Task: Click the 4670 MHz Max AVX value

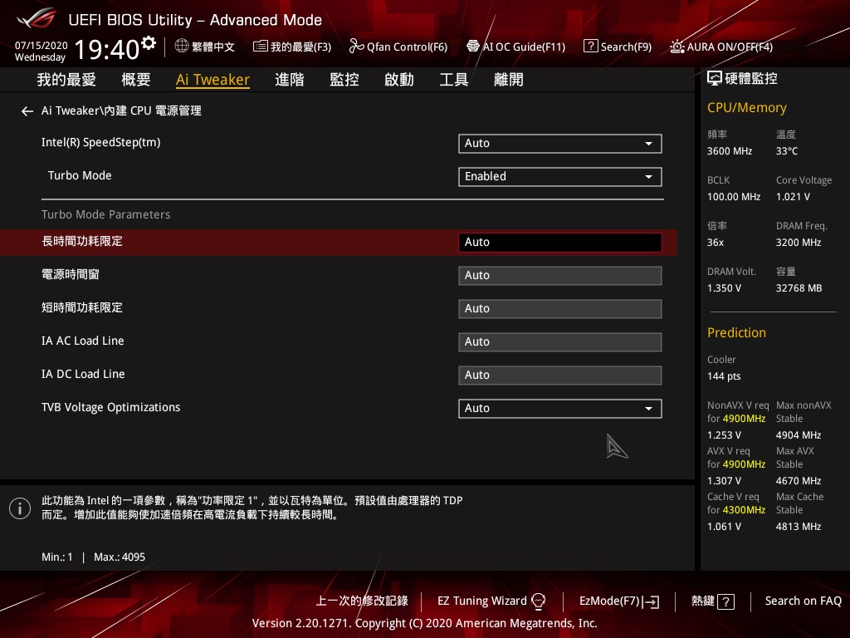Action: (x=799, y=481)
